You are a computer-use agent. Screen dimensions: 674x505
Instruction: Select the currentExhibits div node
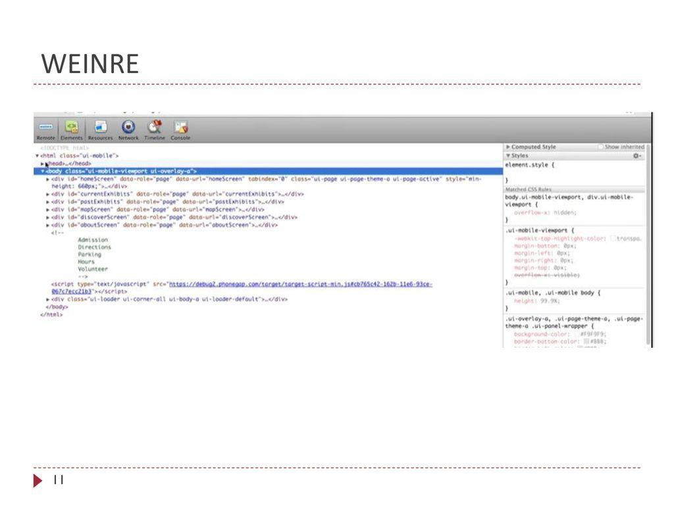(x=163, y=194)
